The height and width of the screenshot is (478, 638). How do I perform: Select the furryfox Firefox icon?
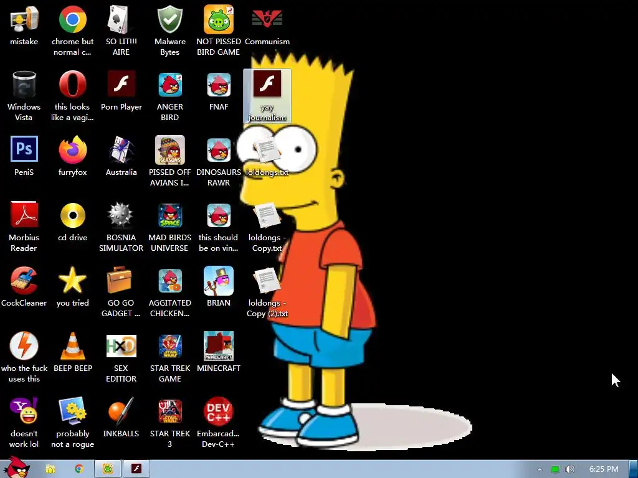tap(72, 149)
